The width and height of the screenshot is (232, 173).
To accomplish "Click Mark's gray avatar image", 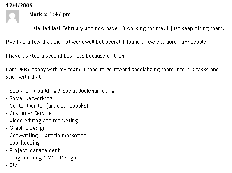I will [12, 17].
